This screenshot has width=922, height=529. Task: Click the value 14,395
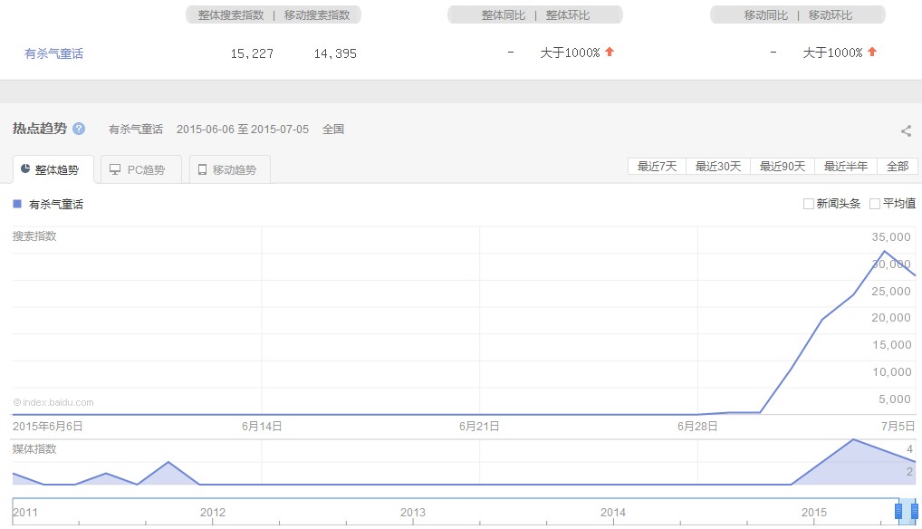335,53
